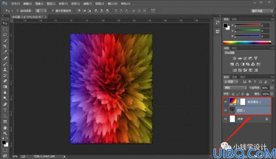Select the Path Selection tool
The image size is (276, 159).
point(5,116)
